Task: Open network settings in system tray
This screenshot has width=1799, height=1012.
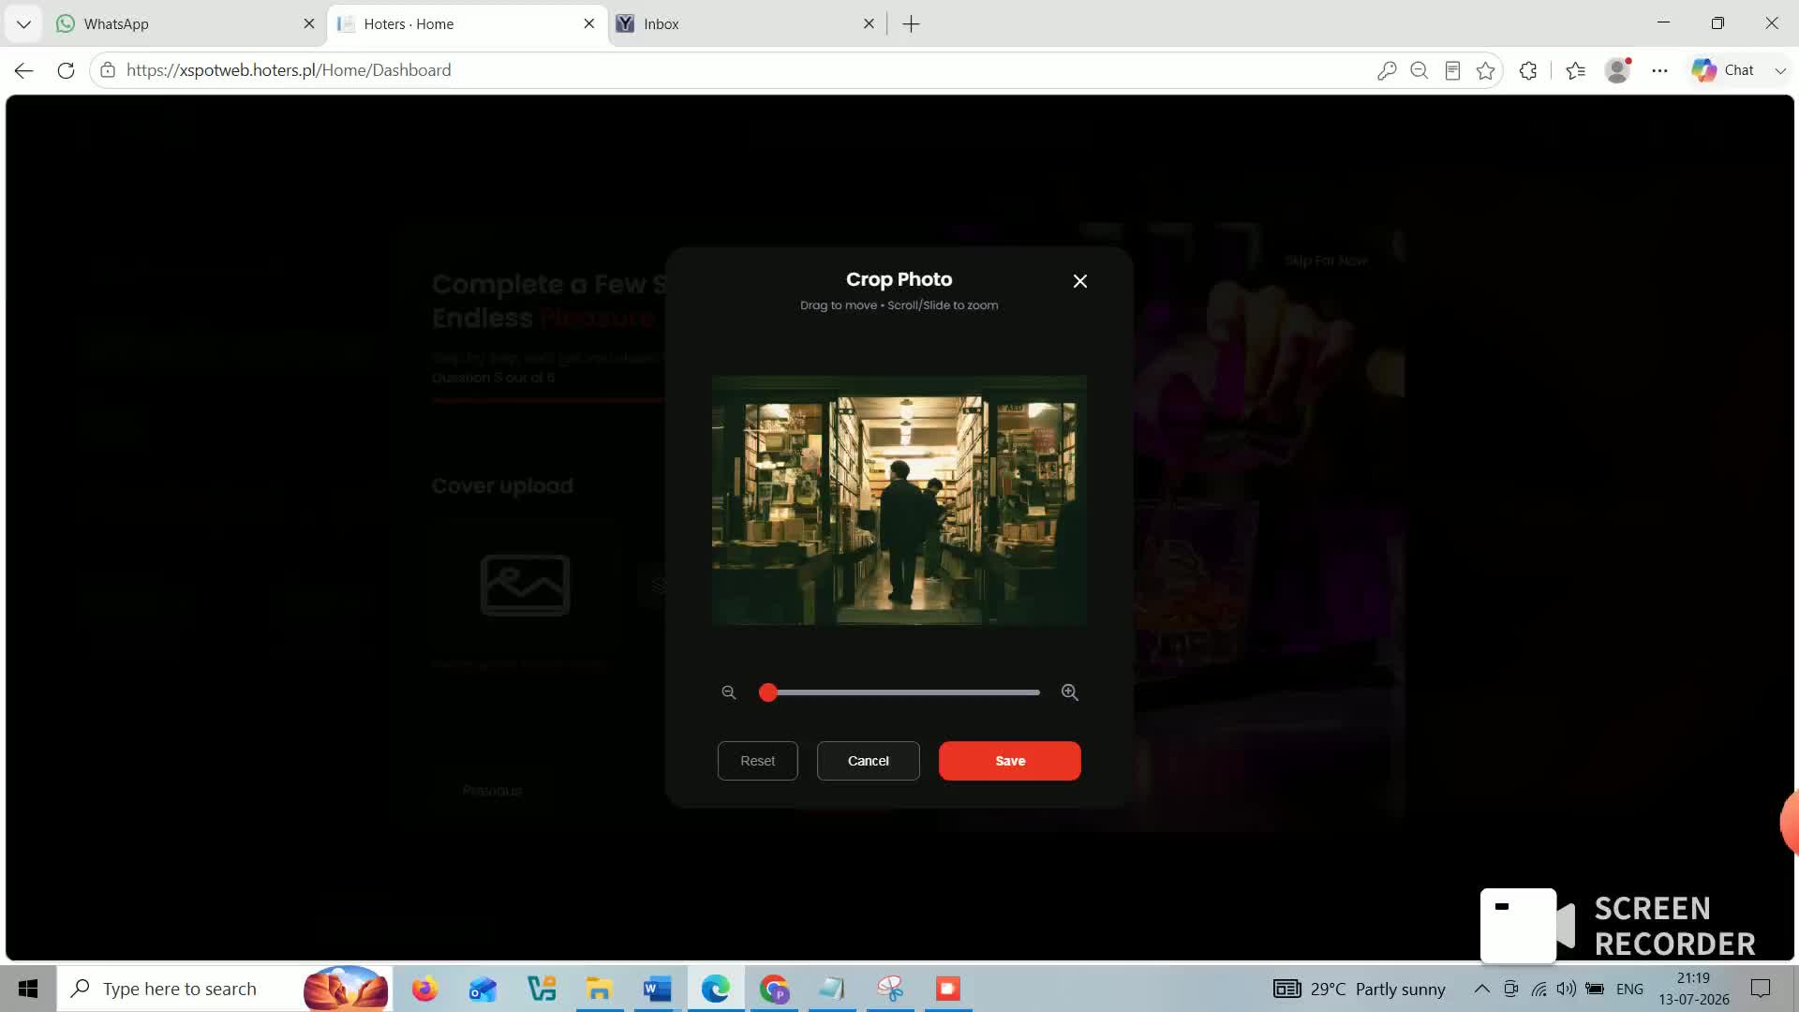Action: 1539,989
